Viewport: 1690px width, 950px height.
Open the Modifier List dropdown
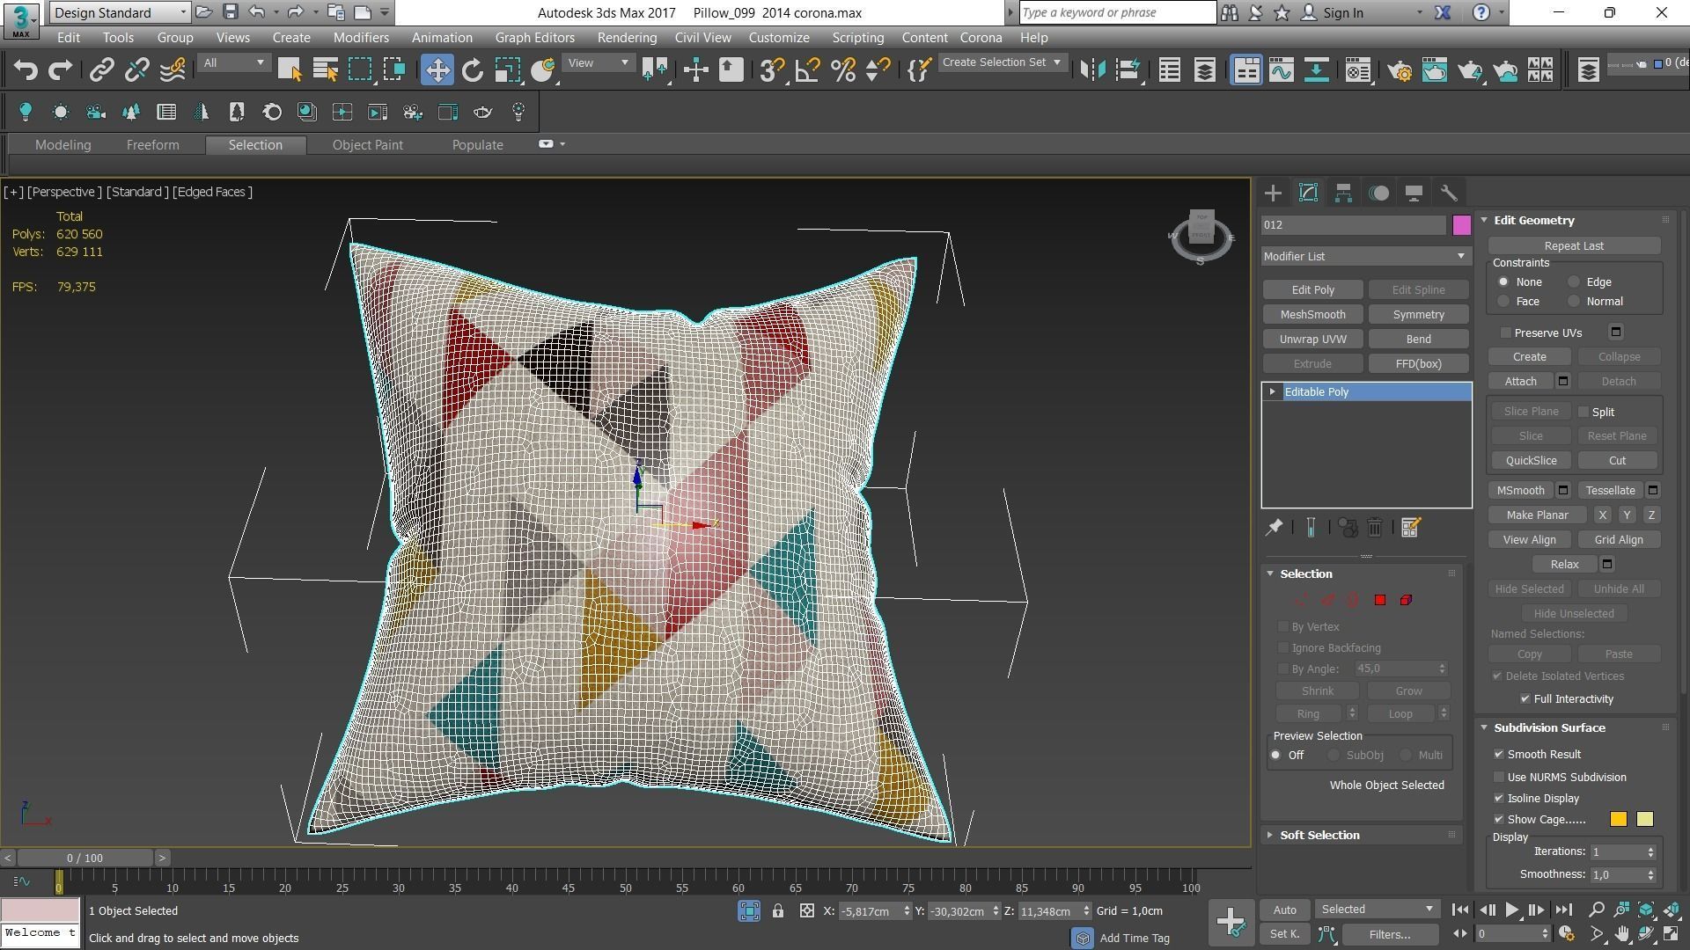coord(1365,257)
